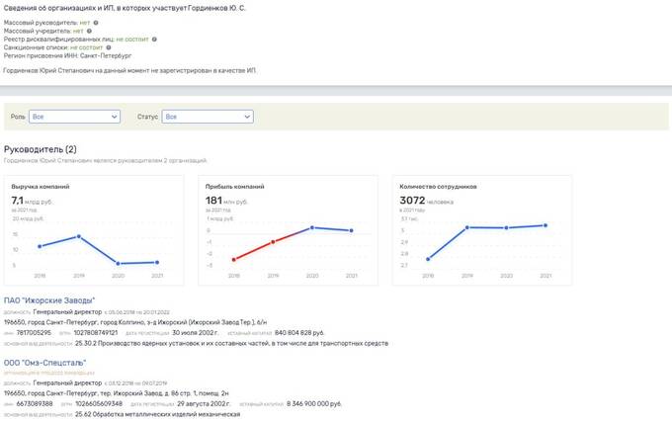Click activity text 25.30.2 Производство ядерных установок
This screenshot has width=672, height=423.
pos(231,343)
